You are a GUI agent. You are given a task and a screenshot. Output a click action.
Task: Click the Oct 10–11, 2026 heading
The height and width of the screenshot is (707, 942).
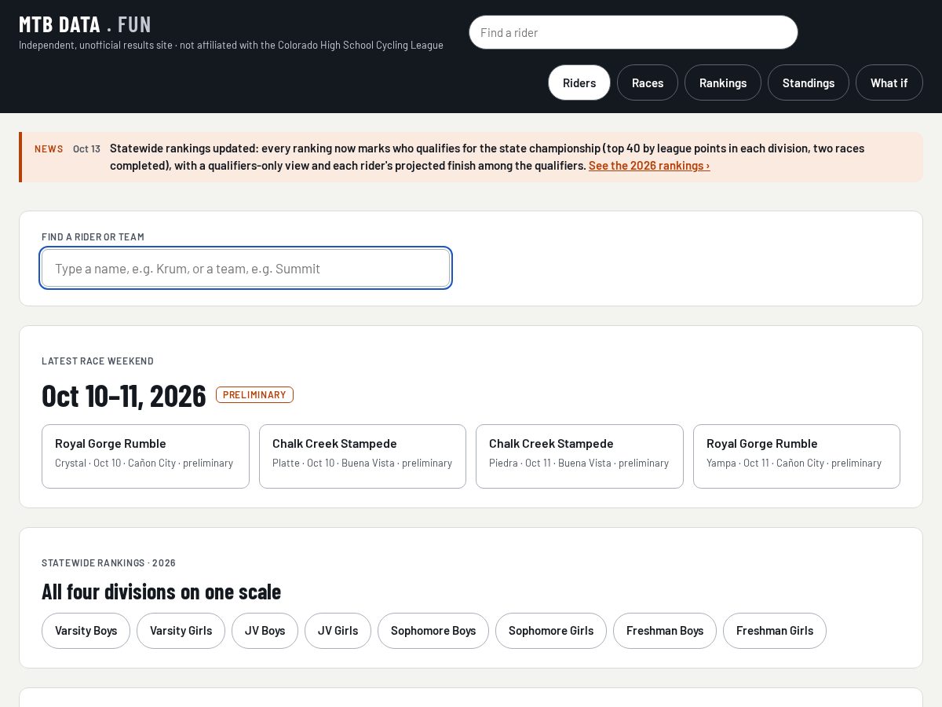[123, 396]
